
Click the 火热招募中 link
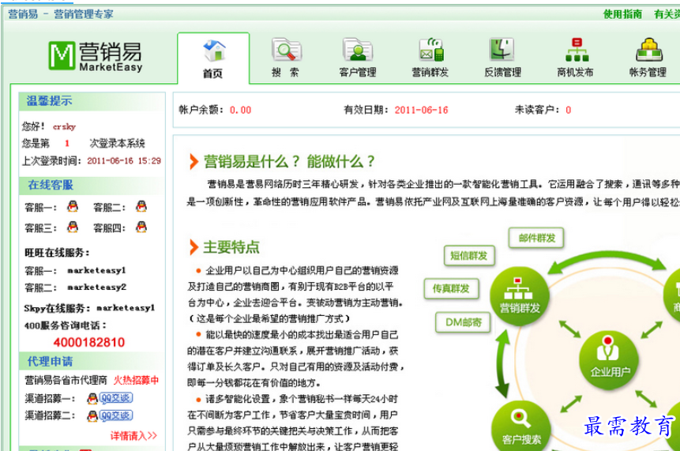[136, 381]
